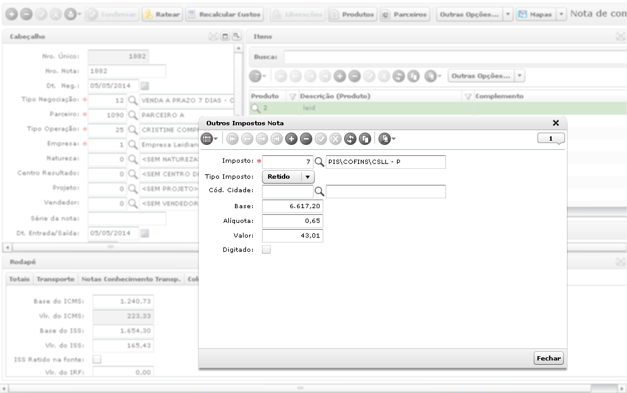Search Empresa with the magnifier icon
Screen dimensions: 627x393
[133, 144]
